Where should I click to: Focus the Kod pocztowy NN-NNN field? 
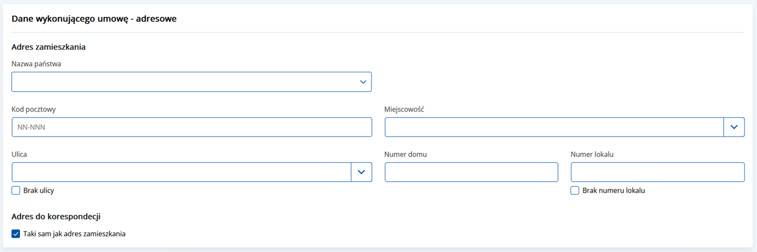point(191,127)
